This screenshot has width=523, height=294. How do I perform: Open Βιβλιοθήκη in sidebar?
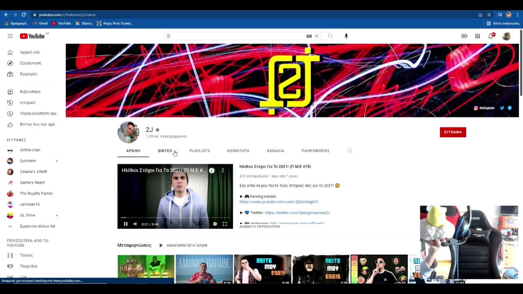pos(29,92)
